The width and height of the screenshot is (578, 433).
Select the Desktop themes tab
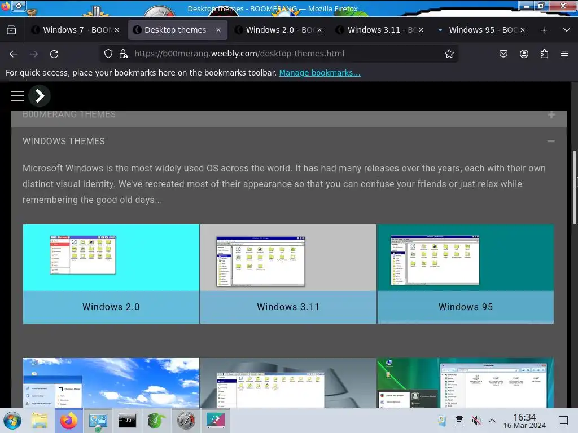pyautogui.click(x=177, y=30)
